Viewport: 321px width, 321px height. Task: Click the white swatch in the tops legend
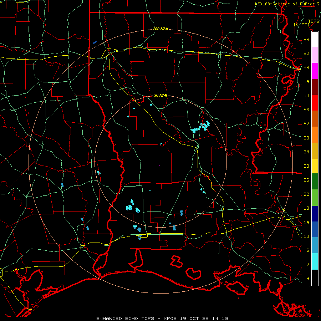315,39
